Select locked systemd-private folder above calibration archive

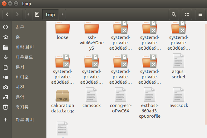tap(62, 61)
